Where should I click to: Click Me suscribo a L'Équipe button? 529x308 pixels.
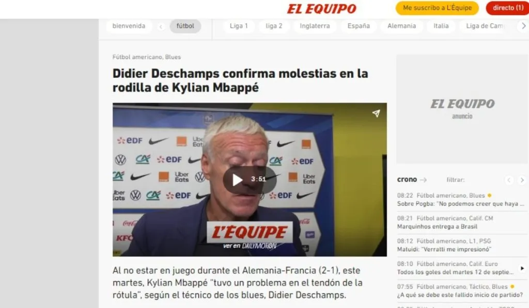pos(437,8)
